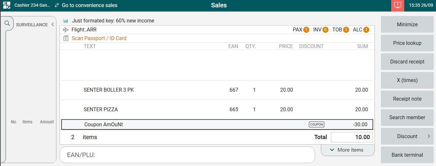The height and width of the screenshot is (166, 436).
Task: Click the bar chart statistics icon
Action: click(66, 21)
